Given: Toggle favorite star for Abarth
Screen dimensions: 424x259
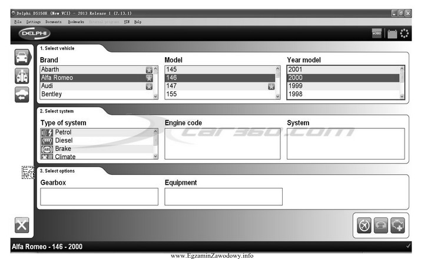Looking at the screenshot, I should pyautogui.click(x=149, y=69).
